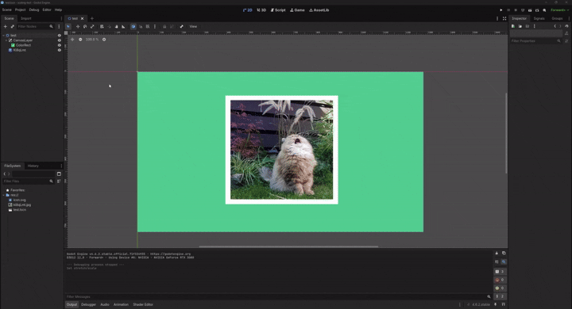This screenshot has width=572, height=309.
Task: Zoom in with plus button
Action: [104, 40]
